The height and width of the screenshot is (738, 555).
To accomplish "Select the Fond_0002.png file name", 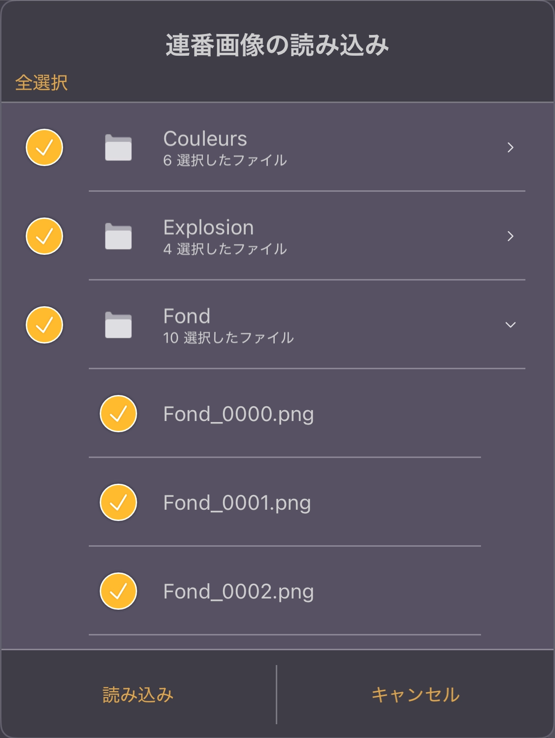I will pyautogui.click(x=239, y=592).
